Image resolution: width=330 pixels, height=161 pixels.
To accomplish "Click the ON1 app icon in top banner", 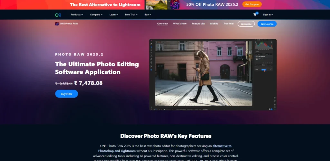I will point(175,4).
